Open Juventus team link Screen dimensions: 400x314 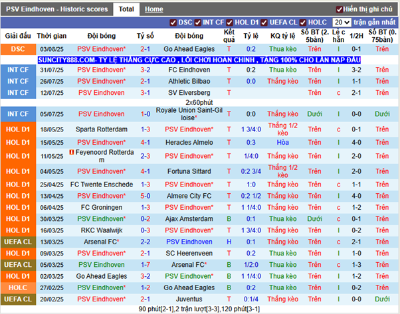[x=189, y=299]
